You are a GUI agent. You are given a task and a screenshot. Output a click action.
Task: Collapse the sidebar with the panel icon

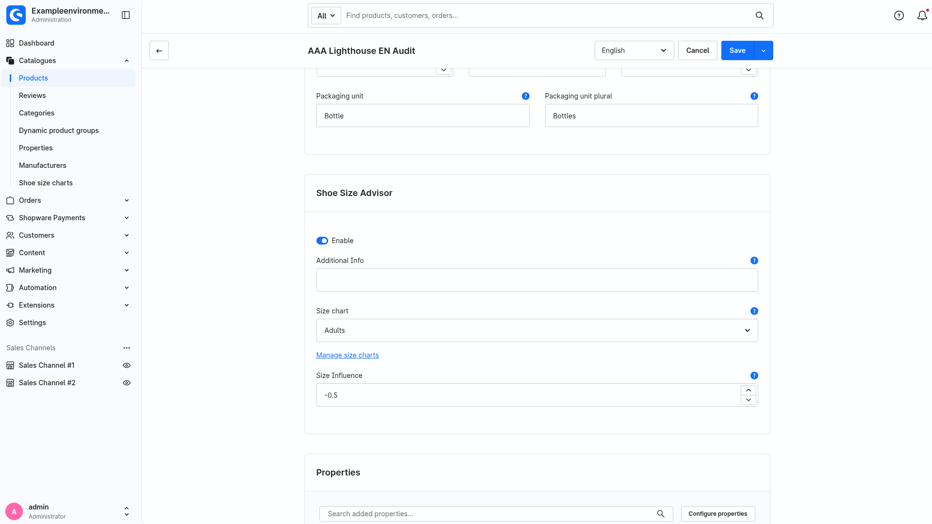coord(126,15)
